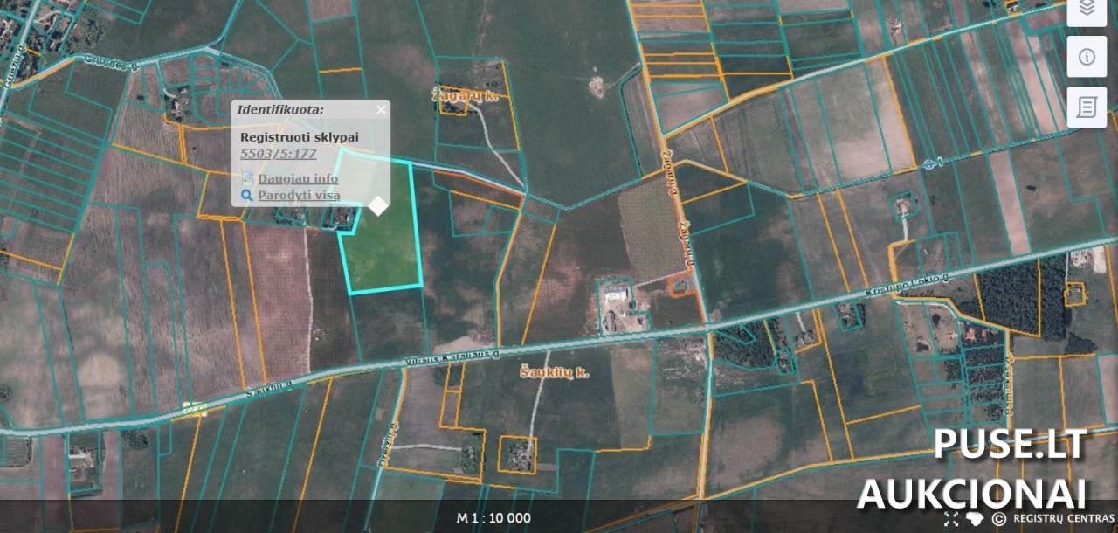Click the Daugiau info link
This screenshot has width=1118, height=533.
pos(297,178)
